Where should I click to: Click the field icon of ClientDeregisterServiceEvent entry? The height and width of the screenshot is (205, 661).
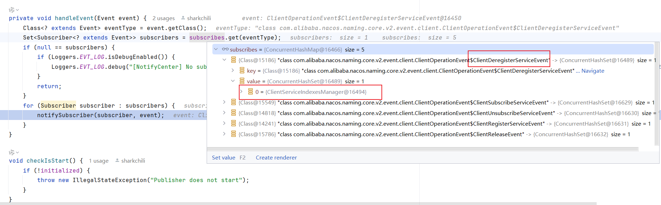pos(234,60)
